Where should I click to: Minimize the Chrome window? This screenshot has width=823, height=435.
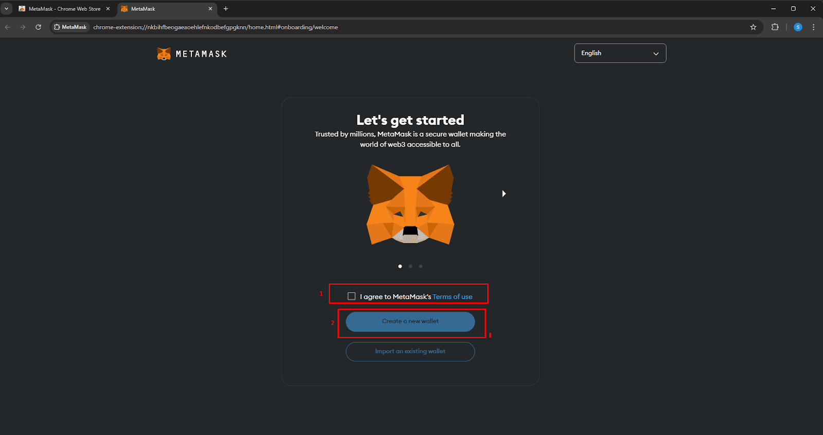[773, 9]
